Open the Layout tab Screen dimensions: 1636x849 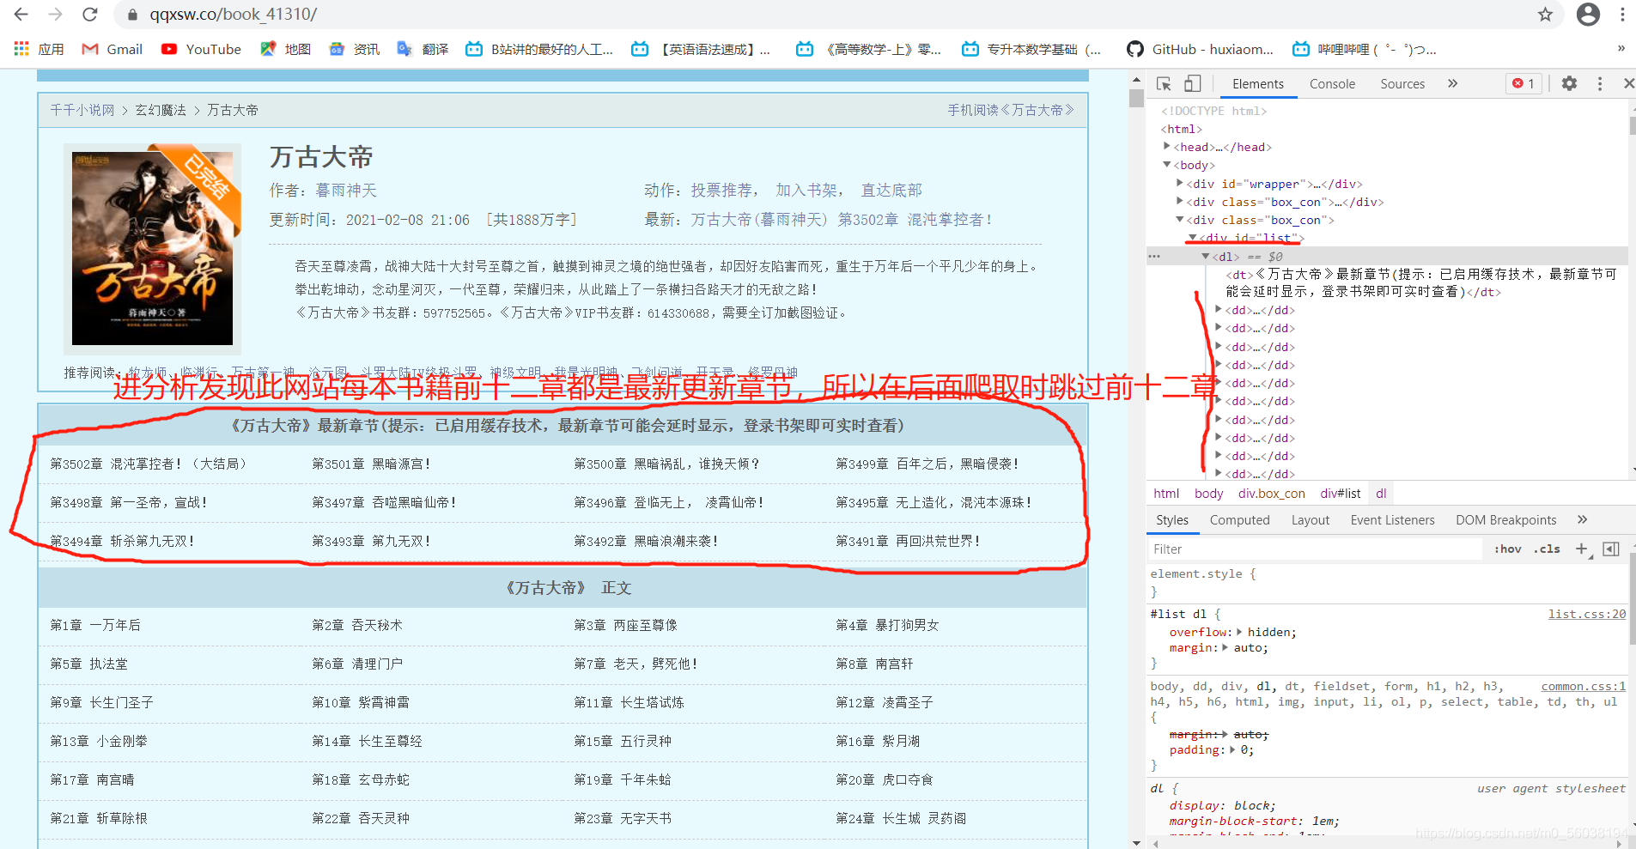point(1310,519)
